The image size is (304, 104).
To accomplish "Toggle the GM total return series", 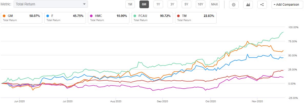I will pos(21,17).
